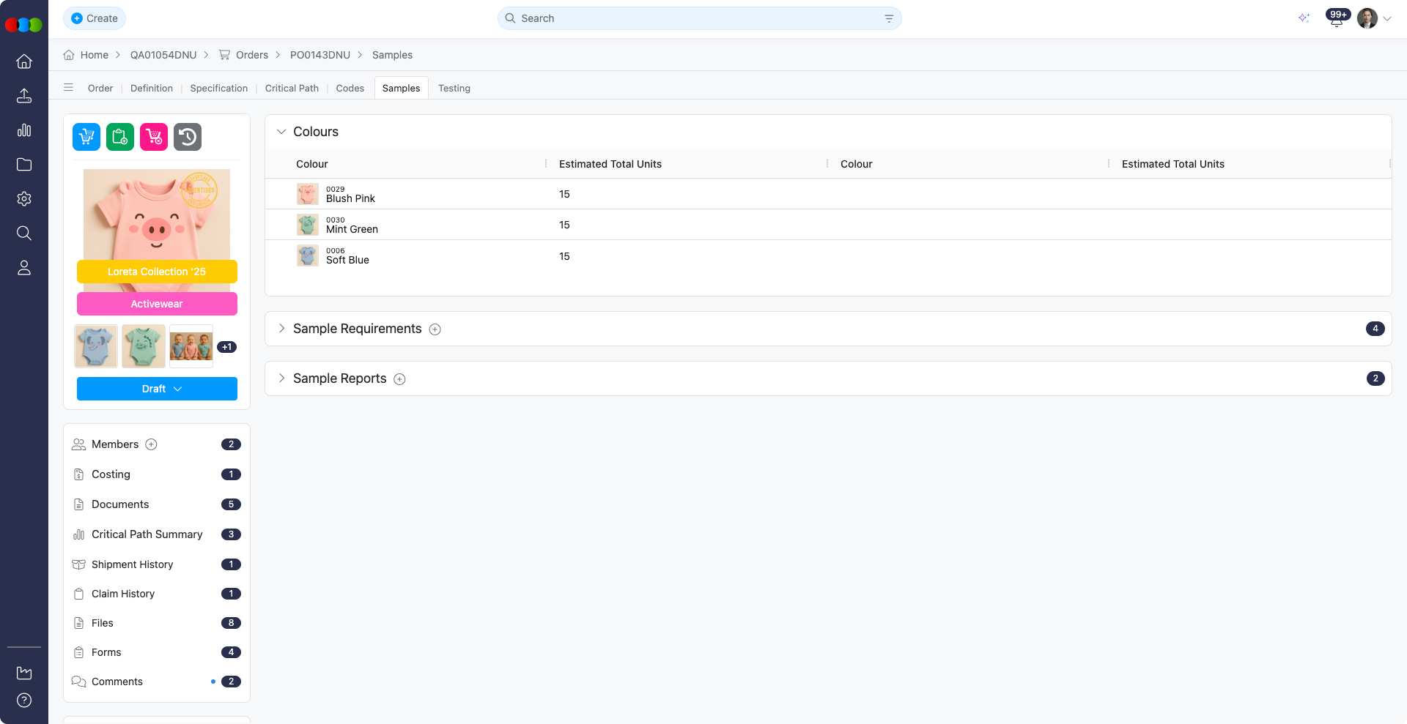Click the search filter icon
This screenshot has height=724, width=1407.
click(x=889, y=18)
